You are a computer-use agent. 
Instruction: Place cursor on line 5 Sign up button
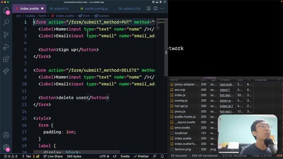[x=69, y=49]
